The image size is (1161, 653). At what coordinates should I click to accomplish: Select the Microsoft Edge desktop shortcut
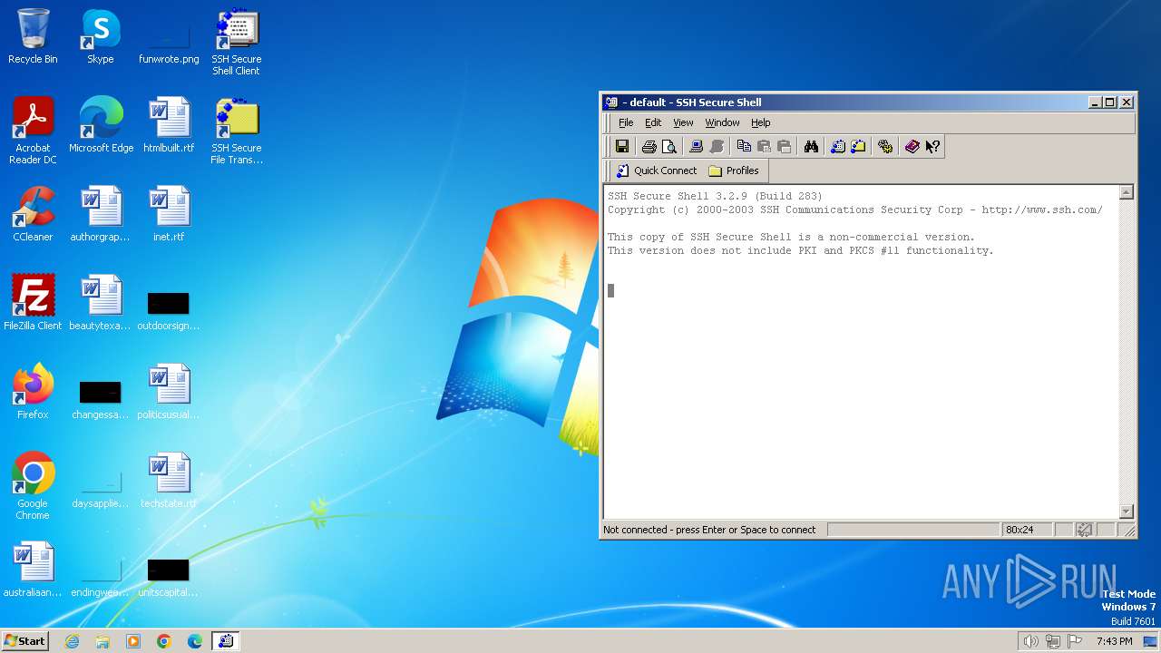tap(101, 125)
